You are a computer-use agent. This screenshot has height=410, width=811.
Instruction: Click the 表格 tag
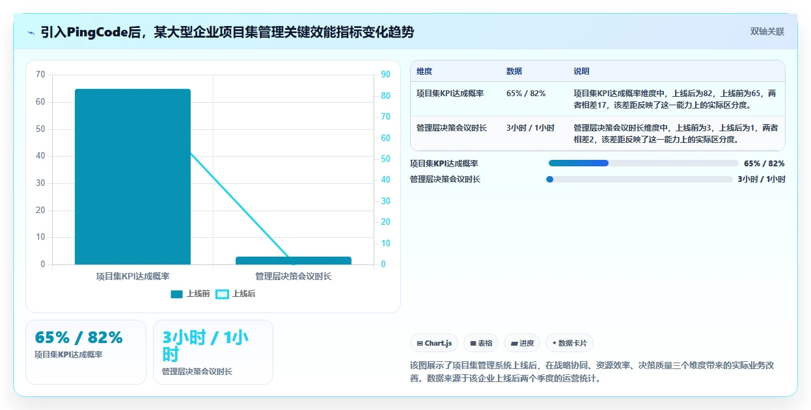481,343
